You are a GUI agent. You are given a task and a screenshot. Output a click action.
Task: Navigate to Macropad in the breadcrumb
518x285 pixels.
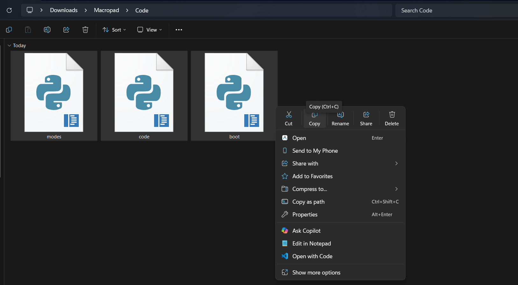(106, 10)
